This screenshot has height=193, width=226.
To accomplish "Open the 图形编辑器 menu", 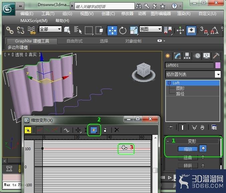I will pyautogui.click(x=161, y=14).
